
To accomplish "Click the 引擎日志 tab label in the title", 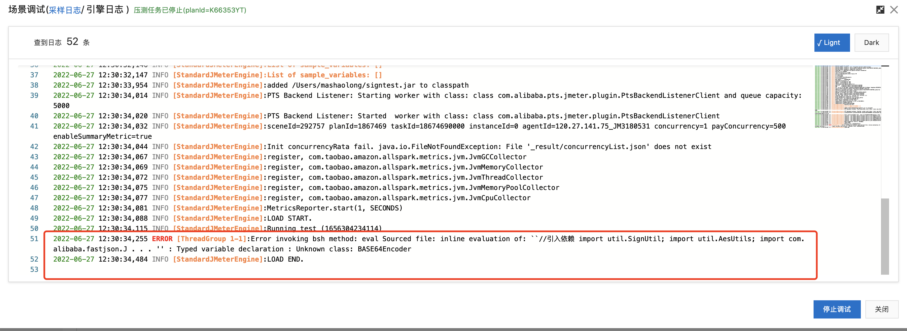I will [105, 9].
